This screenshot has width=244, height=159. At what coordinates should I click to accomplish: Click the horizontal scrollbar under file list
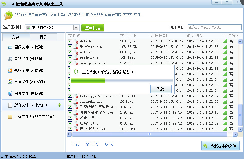(x=149, y=134)
